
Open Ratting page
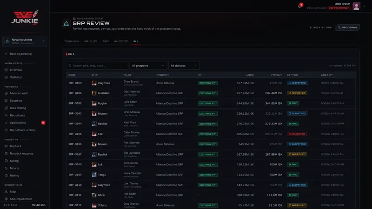[14, 176]
